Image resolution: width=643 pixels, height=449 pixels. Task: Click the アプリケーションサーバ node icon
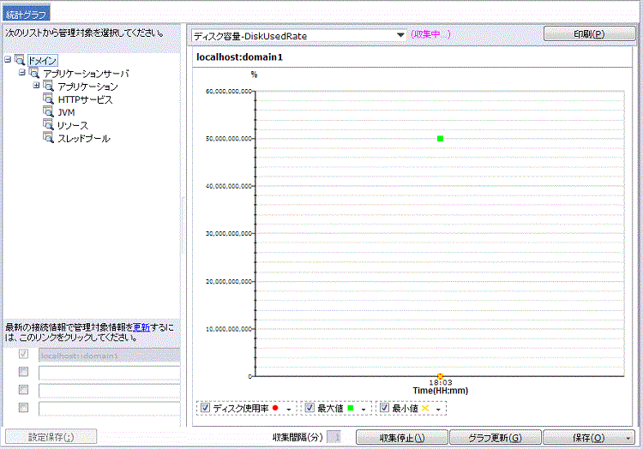point(34,75)
